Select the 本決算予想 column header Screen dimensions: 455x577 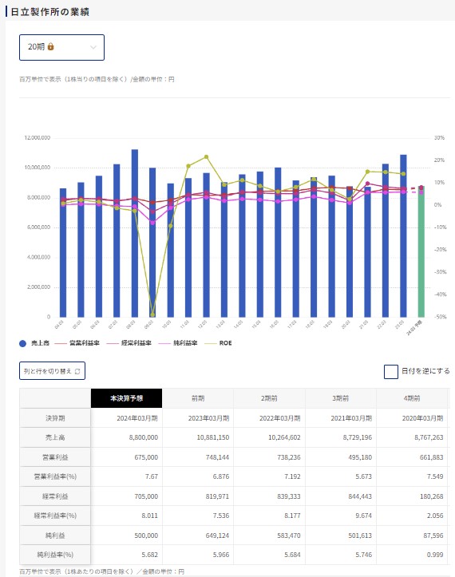[x=126, y=398]
